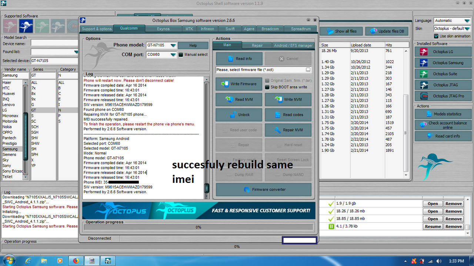Select the Spreadtrum tab
The image size is (474, 266).
pyautogui.click(x=301, y=29)
